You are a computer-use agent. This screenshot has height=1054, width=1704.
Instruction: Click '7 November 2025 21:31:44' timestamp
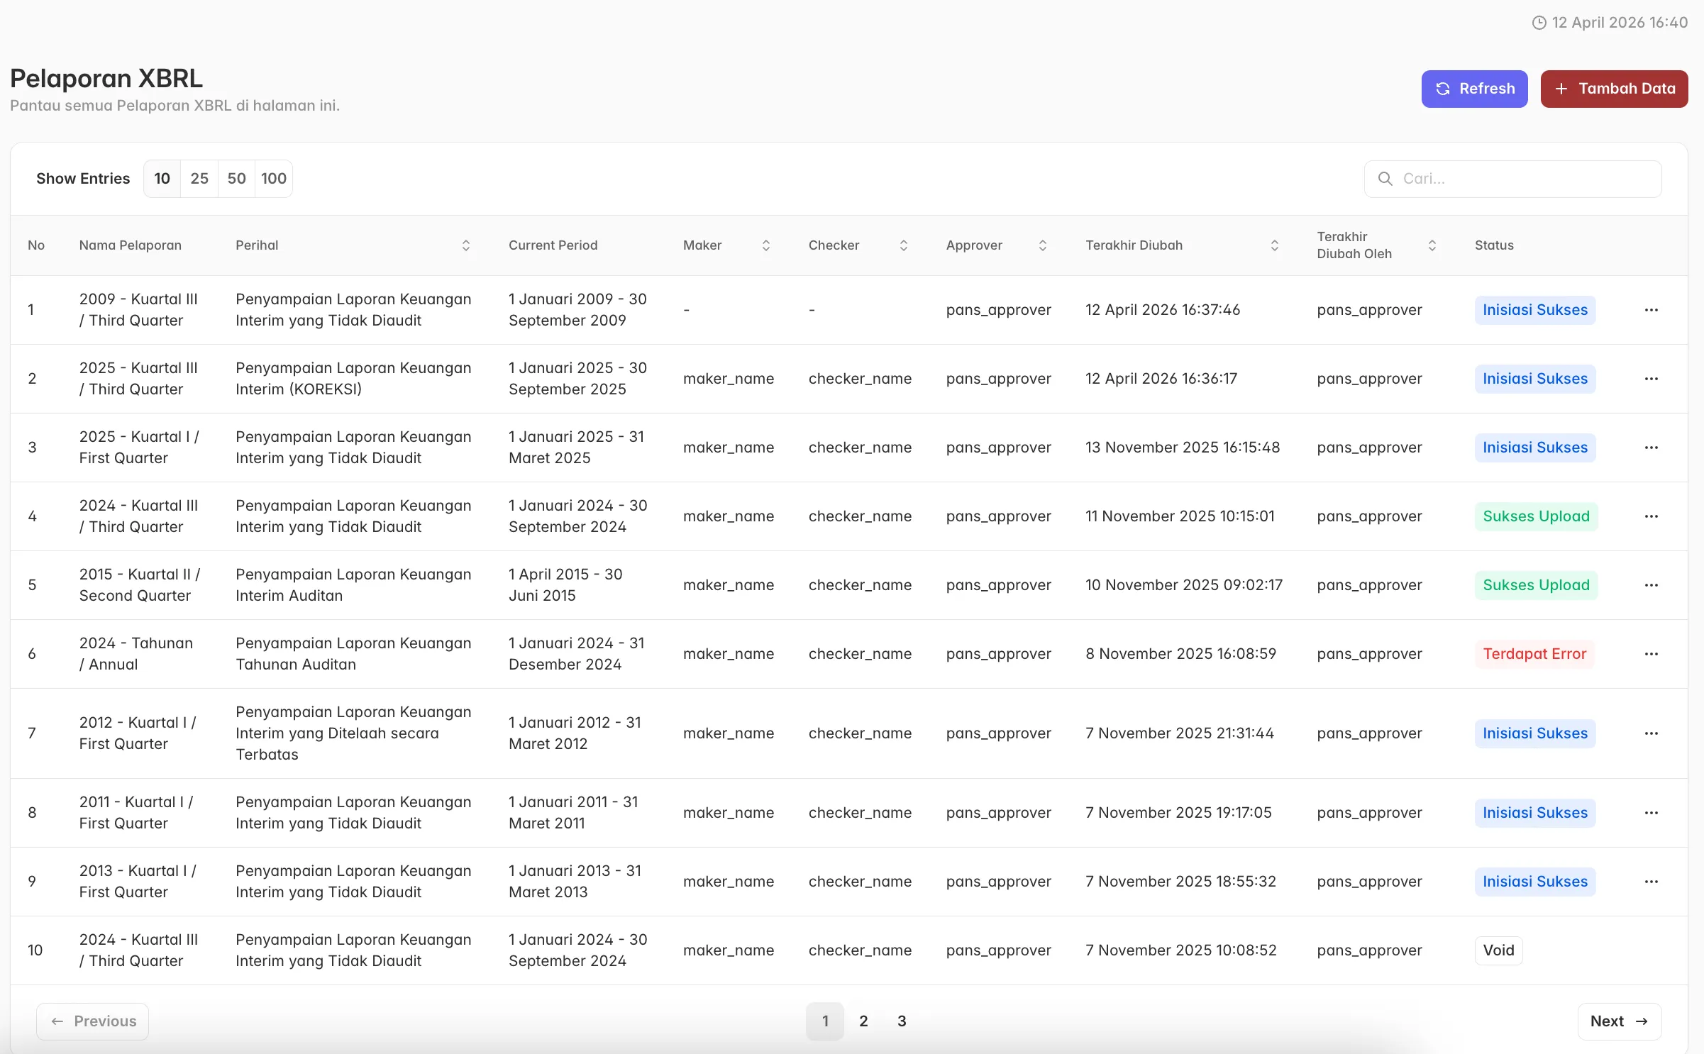(x=1180, y=733)
